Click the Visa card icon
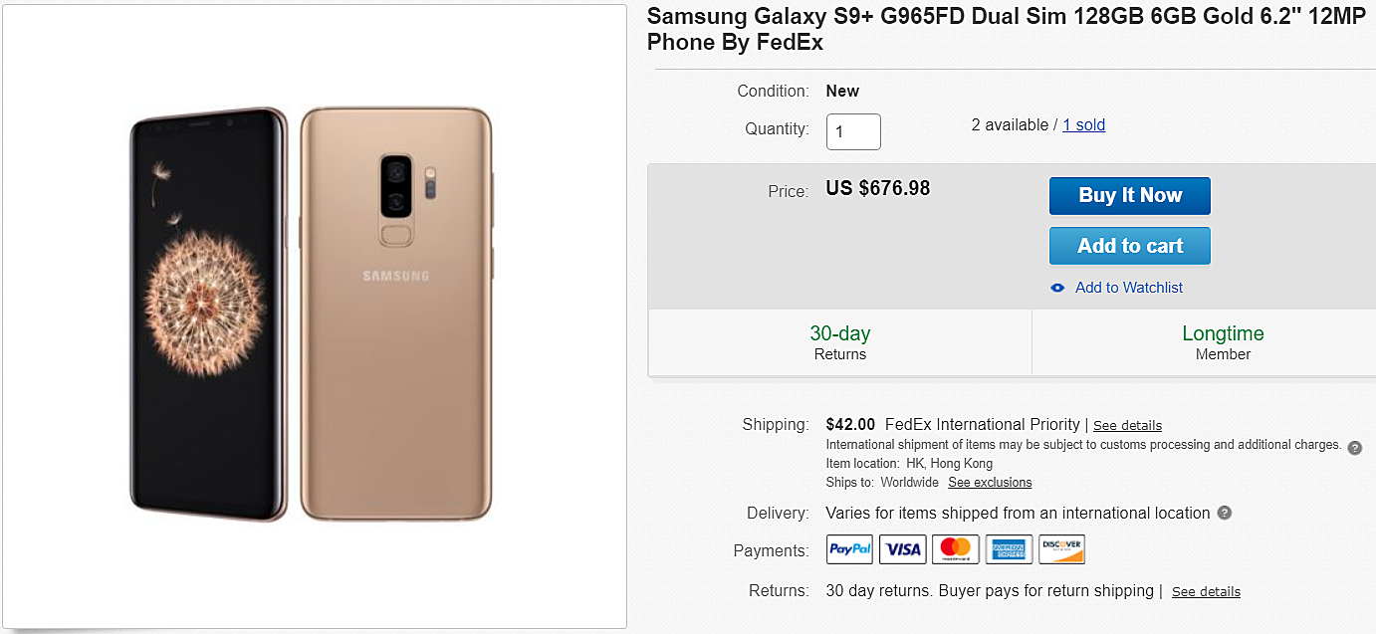 pyautogui.click(x=903, y=549)
